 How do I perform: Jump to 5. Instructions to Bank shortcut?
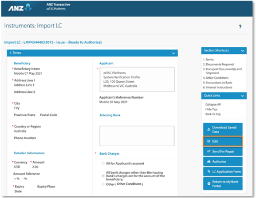(217, 83)
